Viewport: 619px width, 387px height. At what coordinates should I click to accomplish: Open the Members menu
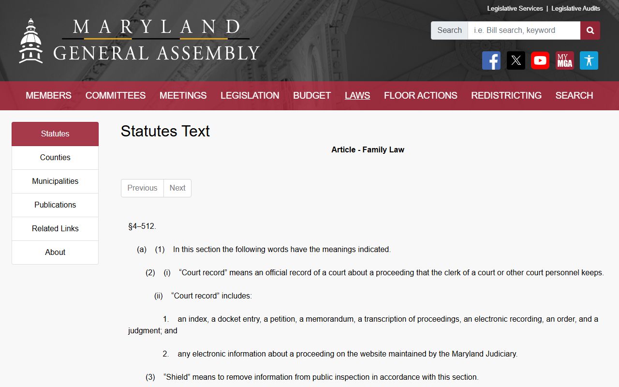[48, 95]
